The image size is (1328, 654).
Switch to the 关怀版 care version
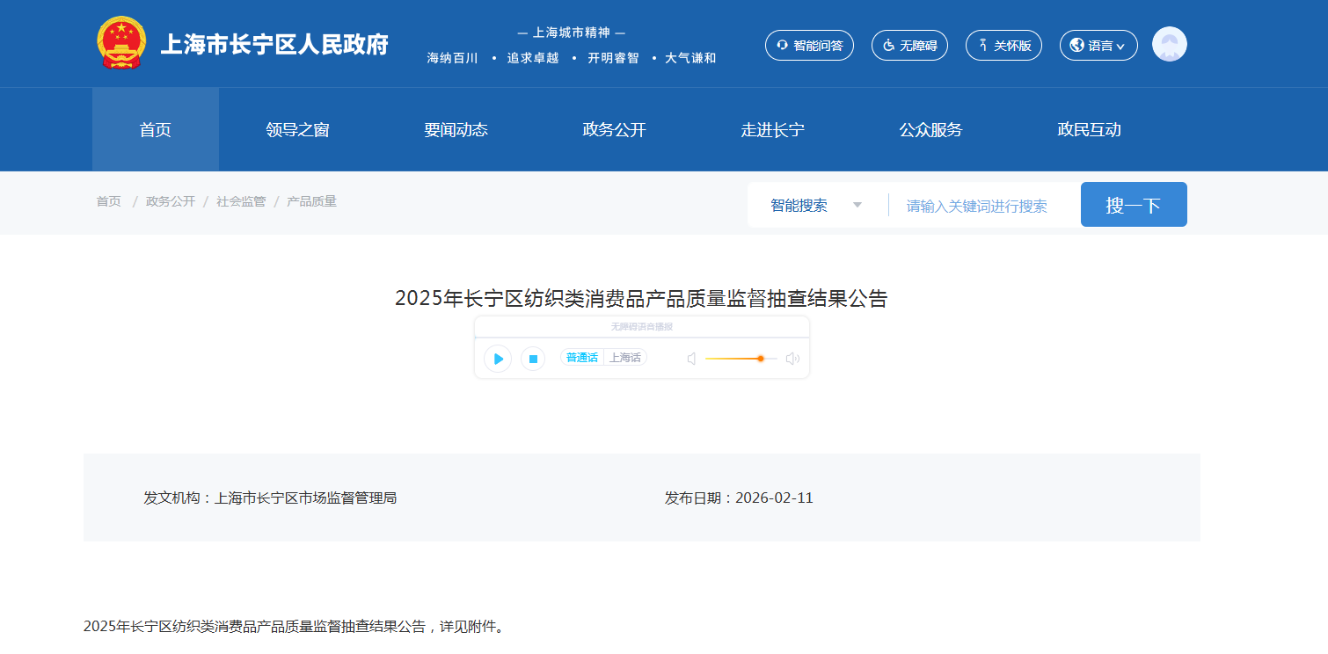click(x=1003, y=46)
